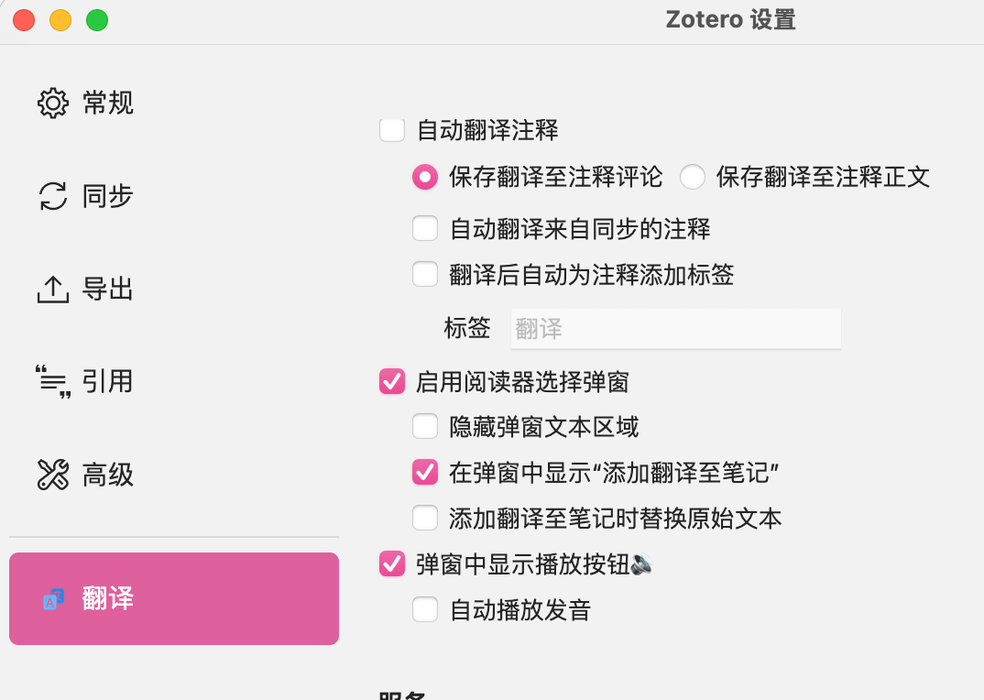Enable 添加翻译至笔记时替换原始文本
Viewport: 984px width, 700px height.
pyautogui.click(x=425, y=519)
